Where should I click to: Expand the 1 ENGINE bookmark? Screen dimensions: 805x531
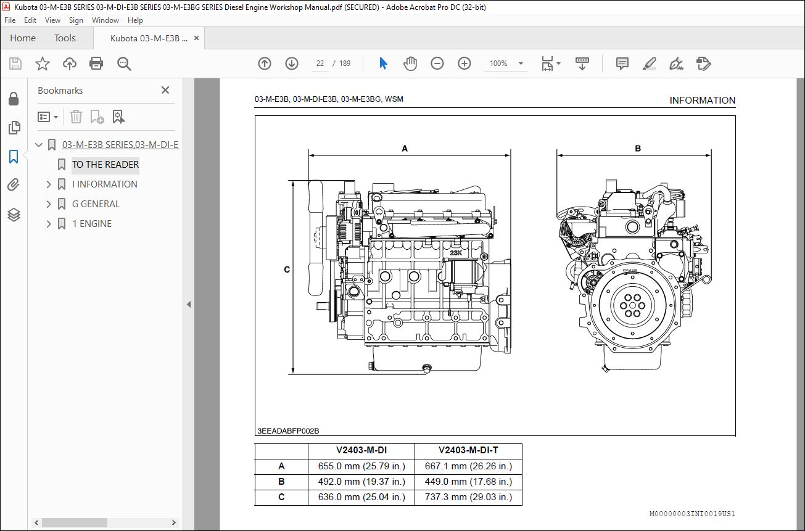[x=49, y=224]
